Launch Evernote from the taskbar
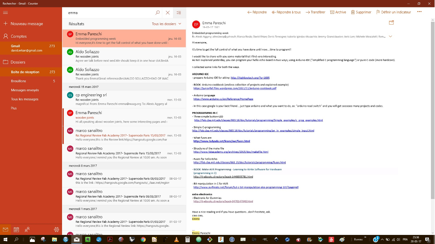This screenshot has width=435, height=244. click(x=88, y=240)
